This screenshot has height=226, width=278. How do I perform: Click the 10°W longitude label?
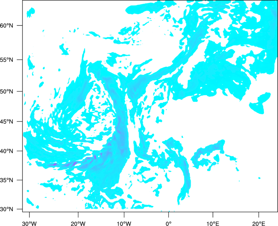124,224
